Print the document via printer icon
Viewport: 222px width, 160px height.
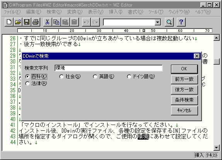click(36, 22)
